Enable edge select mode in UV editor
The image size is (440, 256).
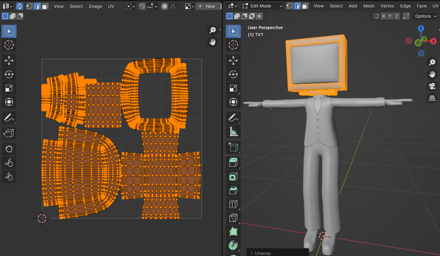click(37, 6)
